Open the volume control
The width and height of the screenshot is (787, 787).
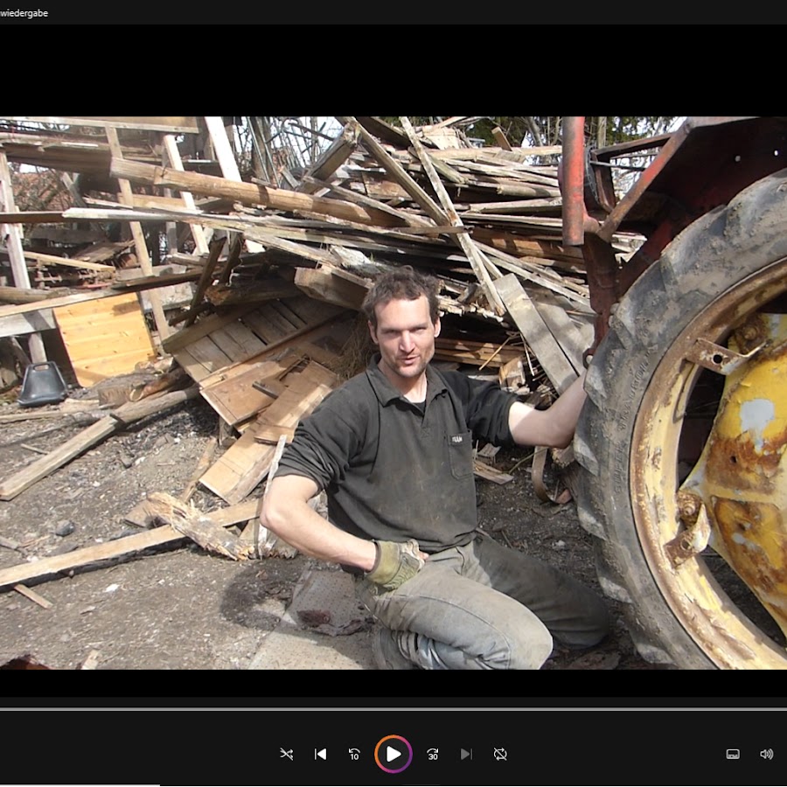[767, 754]
